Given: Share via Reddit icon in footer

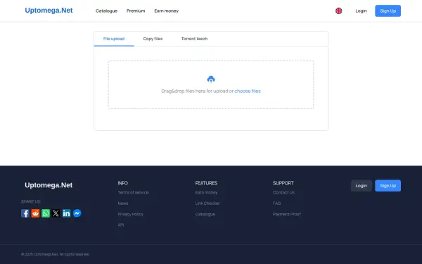Looking at the screenshot, I should tap(36, 213).
